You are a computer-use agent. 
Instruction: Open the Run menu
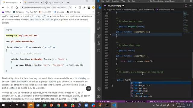(x=134, y=1)
